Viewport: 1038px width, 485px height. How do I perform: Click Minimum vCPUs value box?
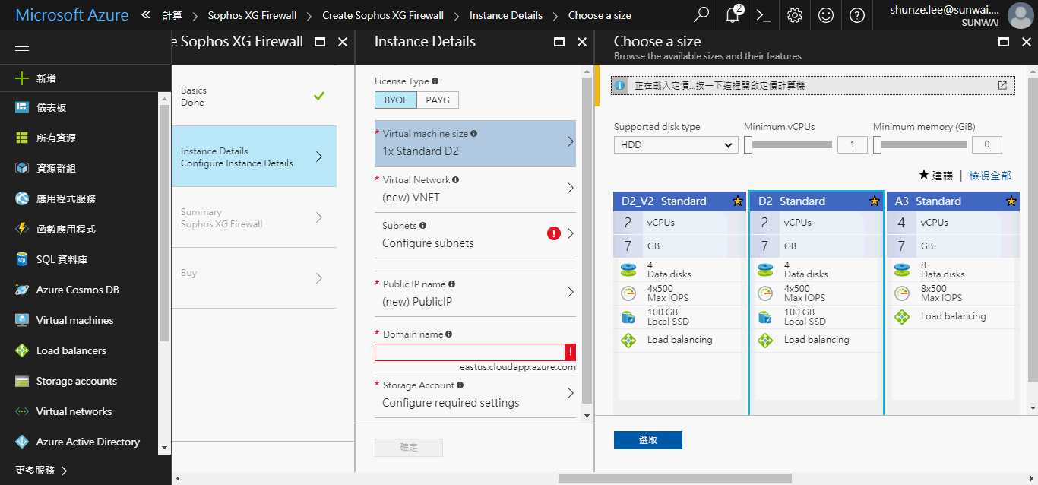(x=853, y=144)
